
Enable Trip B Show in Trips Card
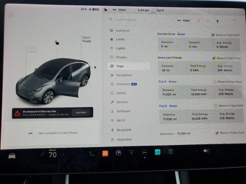coord(216,106)
